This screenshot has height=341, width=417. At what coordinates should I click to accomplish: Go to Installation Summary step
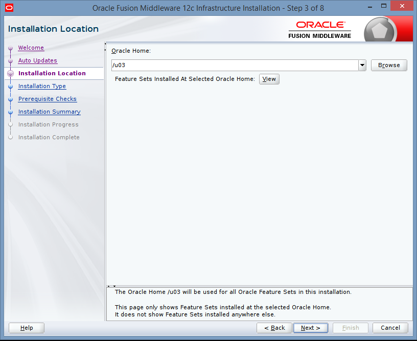point(49,112)
